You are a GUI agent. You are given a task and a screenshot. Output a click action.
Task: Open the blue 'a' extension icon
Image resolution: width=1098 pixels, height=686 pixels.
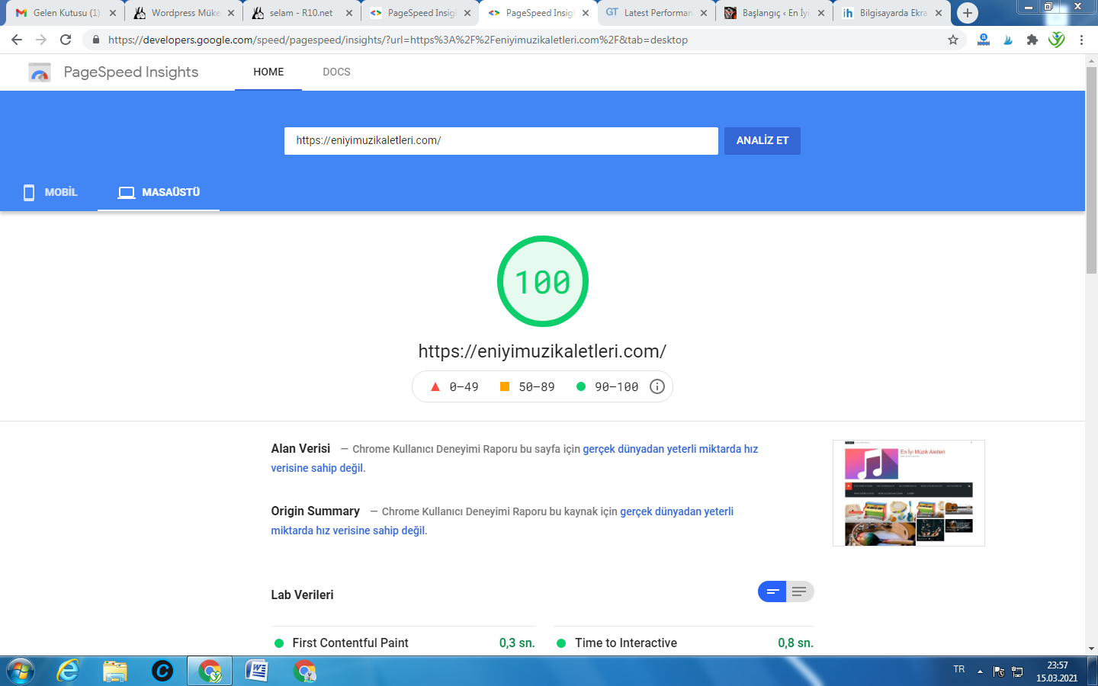[984, 40]
